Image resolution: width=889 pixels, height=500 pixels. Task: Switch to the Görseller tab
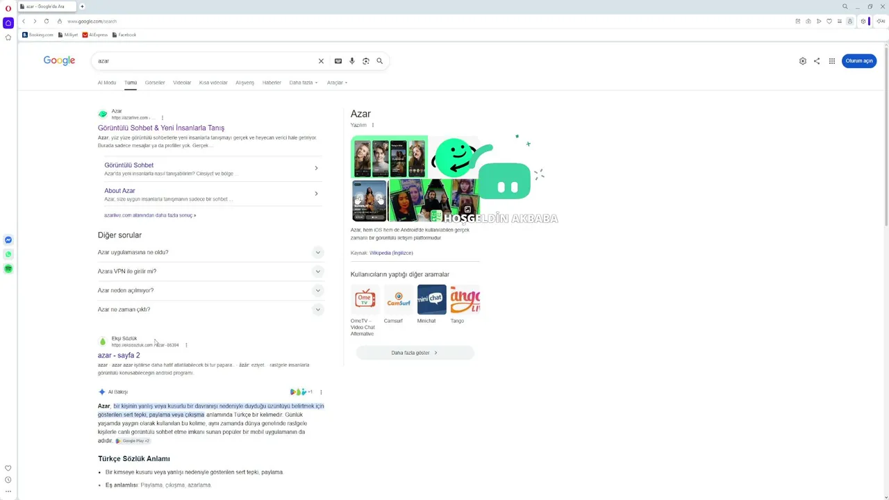click(155, 83)
